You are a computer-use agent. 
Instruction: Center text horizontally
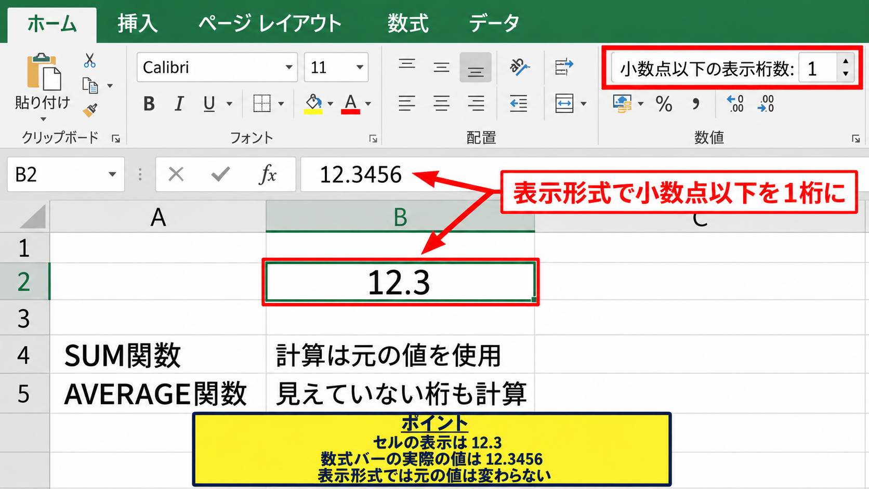point(441,103)
